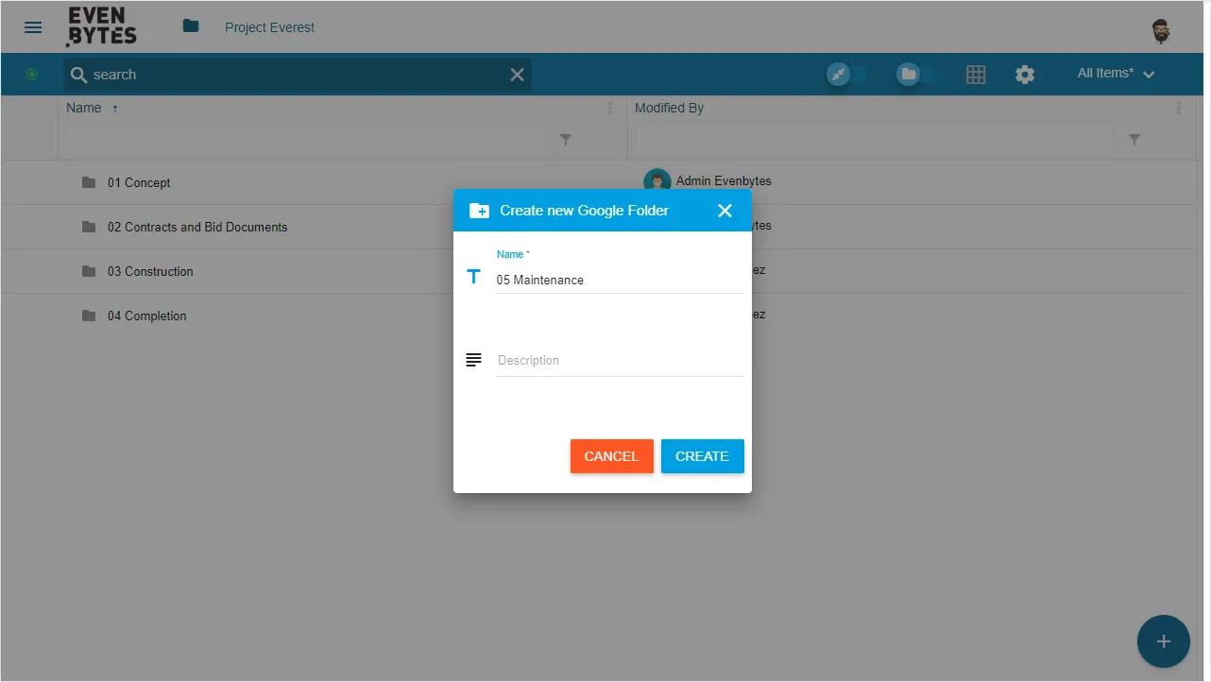1211x682 pixels.
Task: Close the Create new Google Folder dialog
Action: click(x=725, y=211)
